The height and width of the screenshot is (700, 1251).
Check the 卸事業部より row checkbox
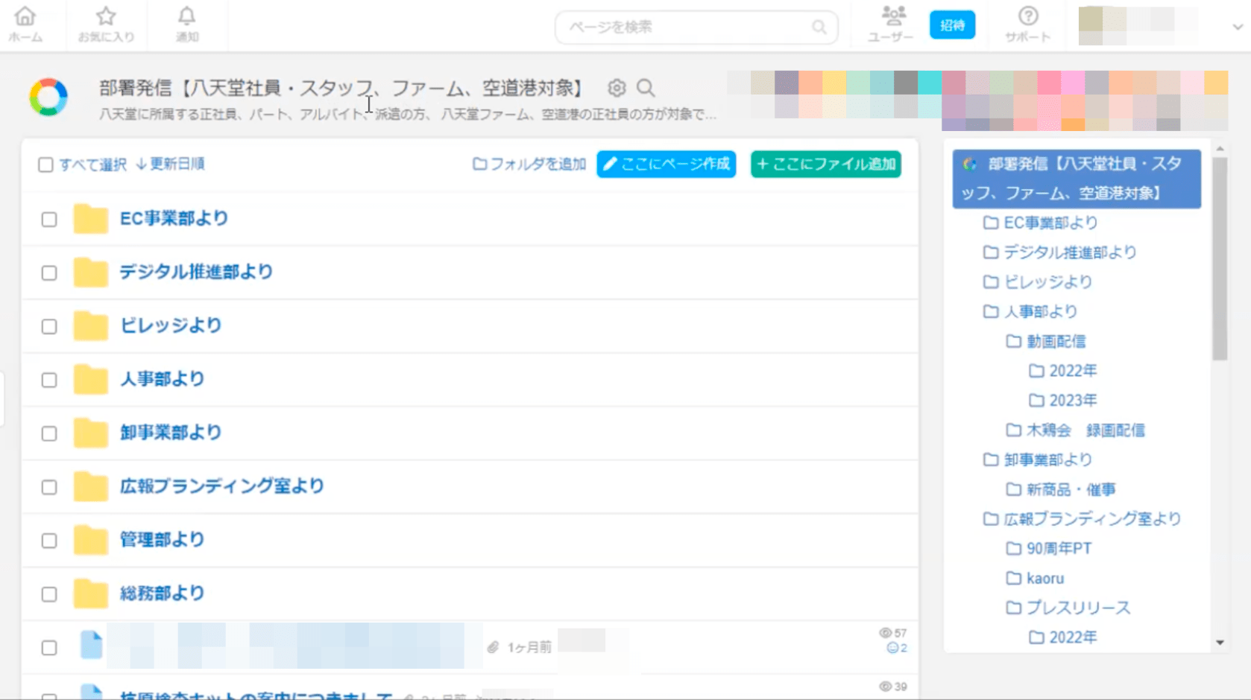49,434
